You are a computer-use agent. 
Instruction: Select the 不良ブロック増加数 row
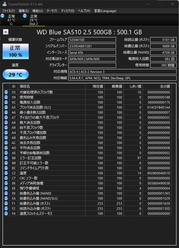tap(87, 133)
